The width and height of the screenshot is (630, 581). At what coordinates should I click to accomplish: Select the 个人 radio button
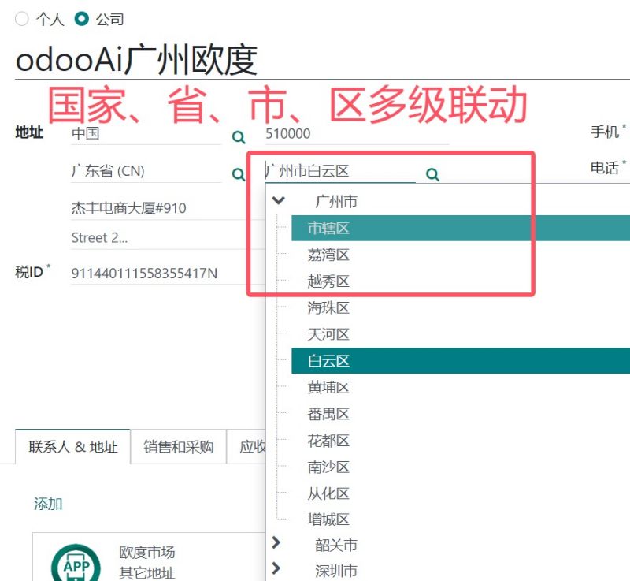(22, 19)
